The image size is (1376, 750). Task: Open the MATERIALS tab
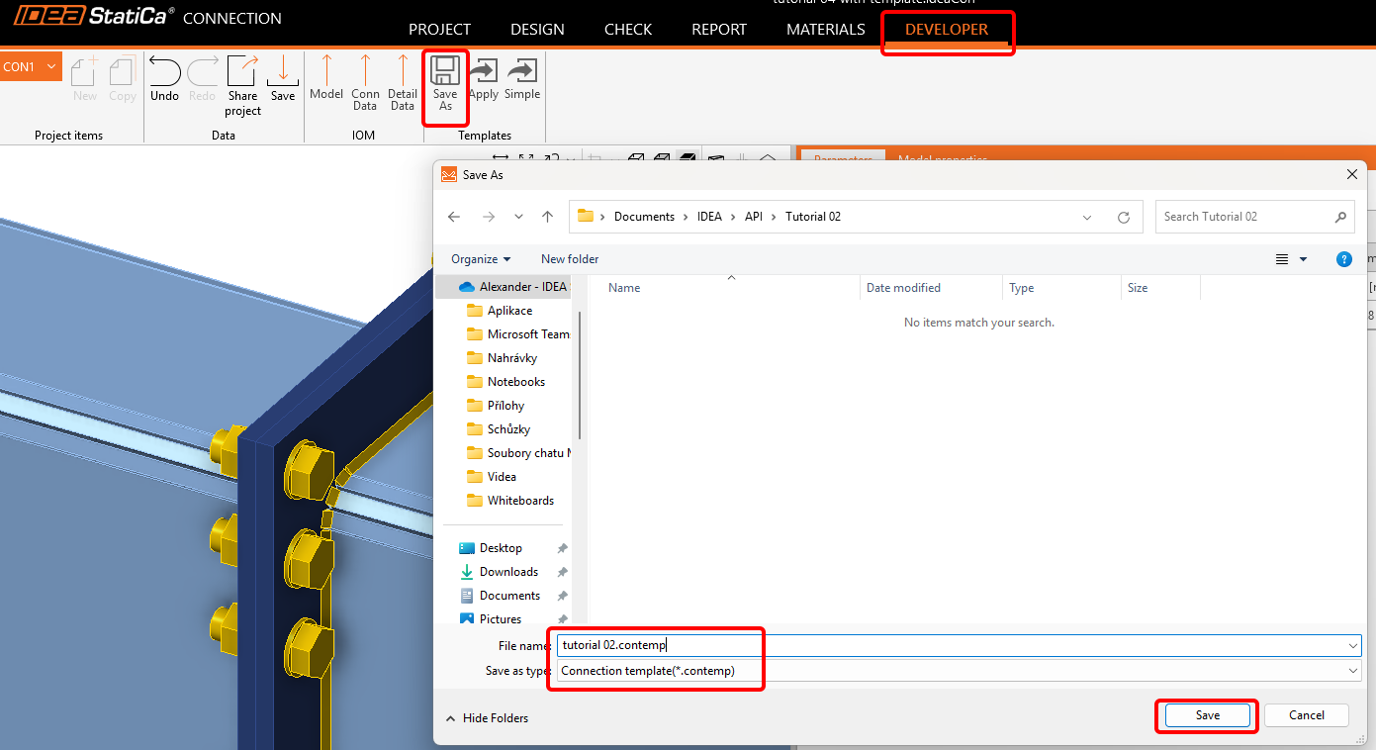[x=825, y=30]
